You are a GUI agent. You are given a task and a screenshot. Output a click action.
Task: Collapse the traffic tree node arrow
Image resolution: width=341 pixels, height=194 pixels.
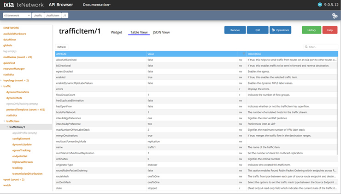click(x=1, y=86)
